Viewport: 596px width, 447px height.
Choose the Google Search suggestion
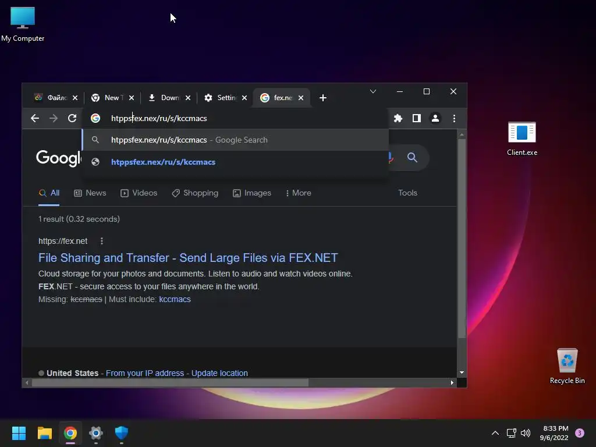tap(235, 140)
